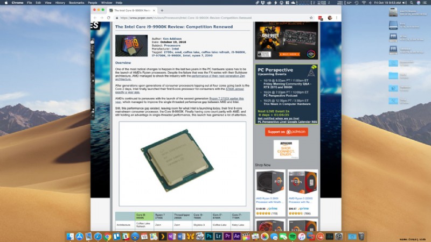
Task: Open Amazon Shop Connect Enjoy banner
Action: coord(286,150)
